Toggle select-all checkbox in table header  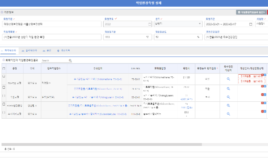pyautogui.click(x=4, y=68)
